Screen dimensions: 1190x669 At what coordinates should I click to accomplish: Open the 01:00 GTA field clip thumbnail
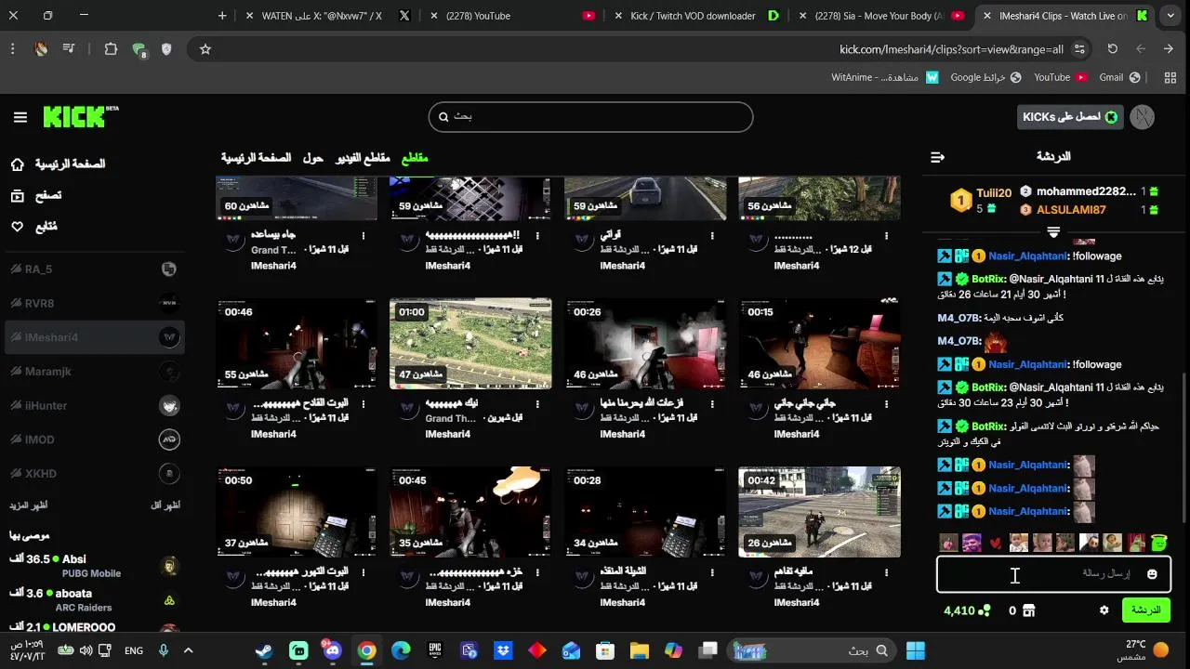[x=470, y=344]
